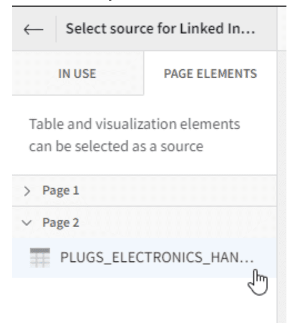This screenshot has height=331, width=292.
Task: Go back using the left arrow icon
Action: pos(33,29)
